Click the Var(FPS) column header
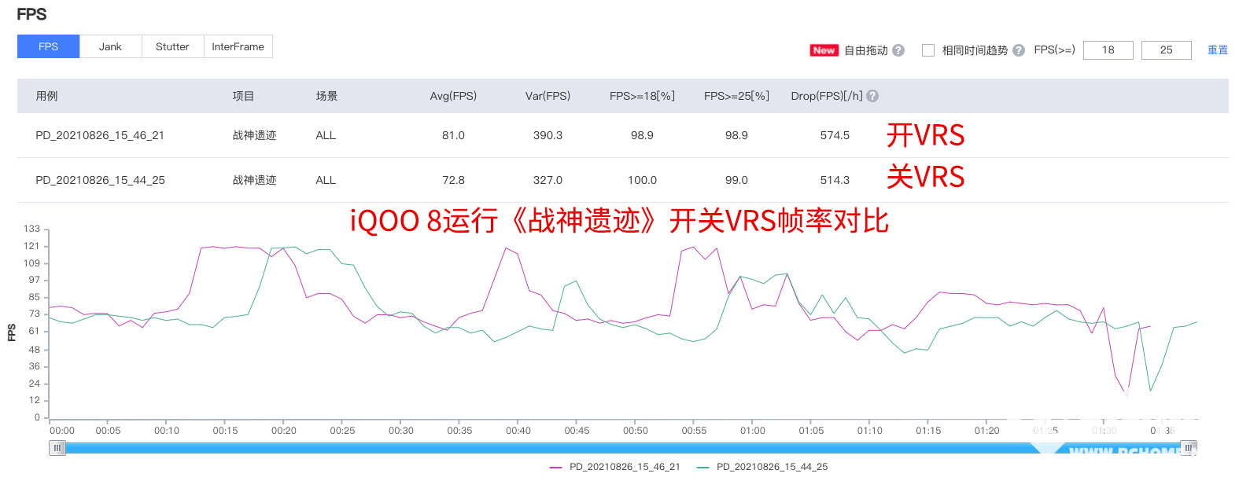The width and height of the screenshot is (1239, 481). point(548,96)
